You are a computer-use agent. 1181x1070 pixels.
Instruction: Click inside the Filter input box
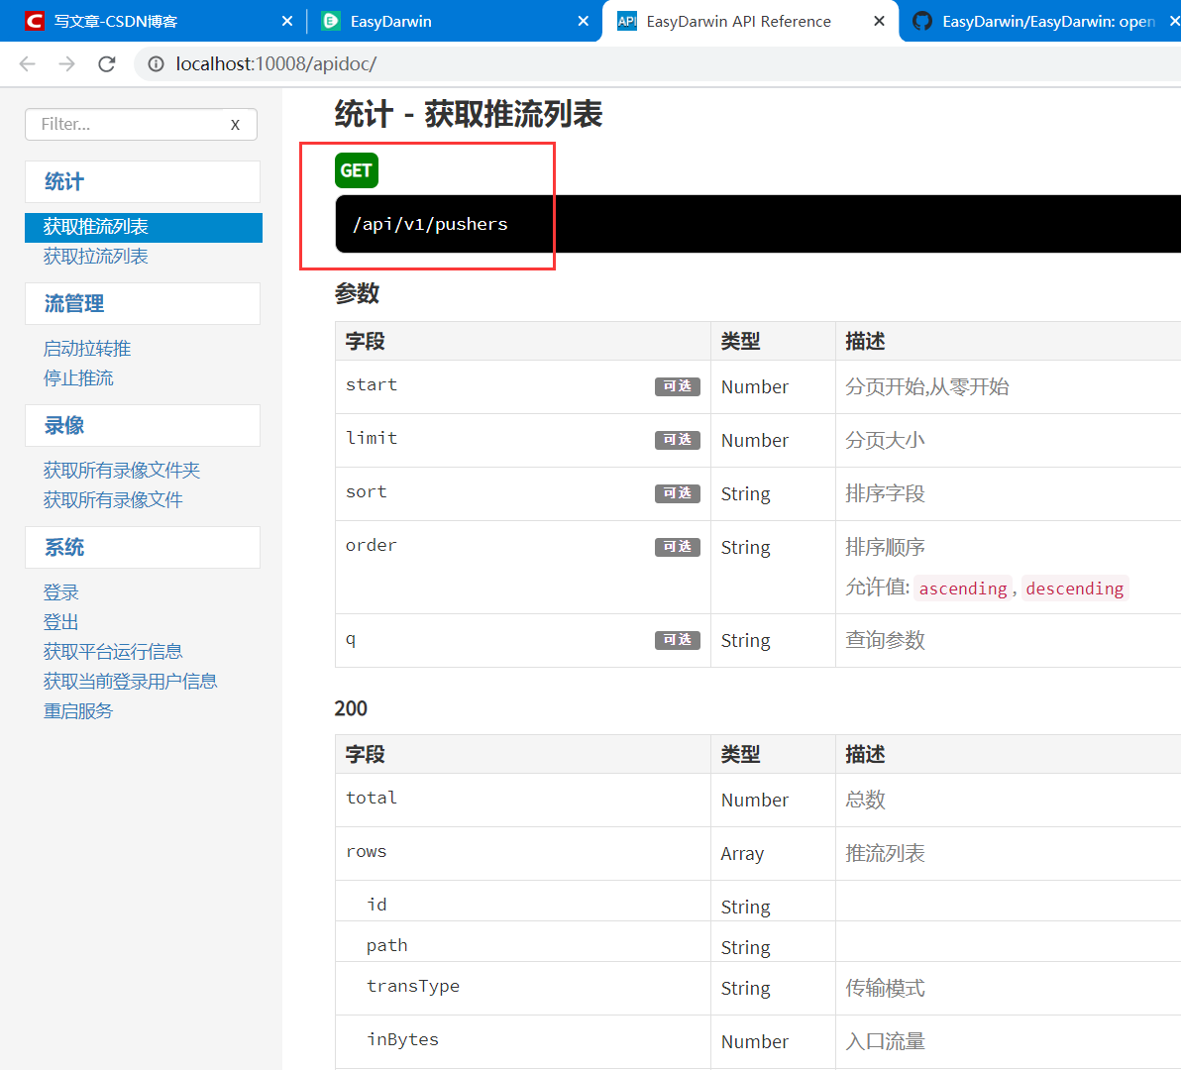click(x=119, y=124)
